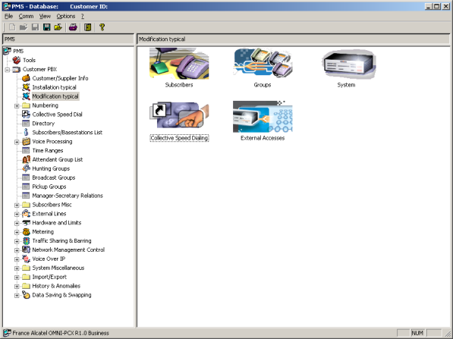
Task: Open the Comm menu
Action: (26, 16)
